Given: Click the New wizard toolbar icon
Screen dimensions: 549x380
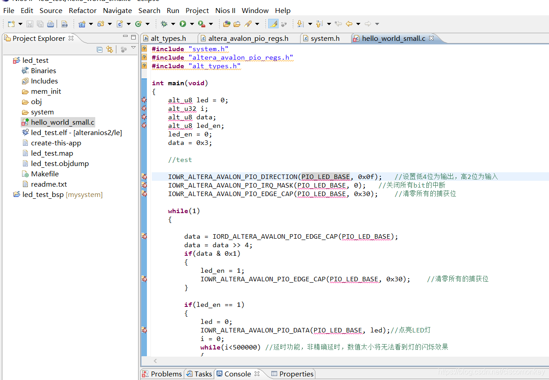Looking at the screenshot, I should point(11,24).
